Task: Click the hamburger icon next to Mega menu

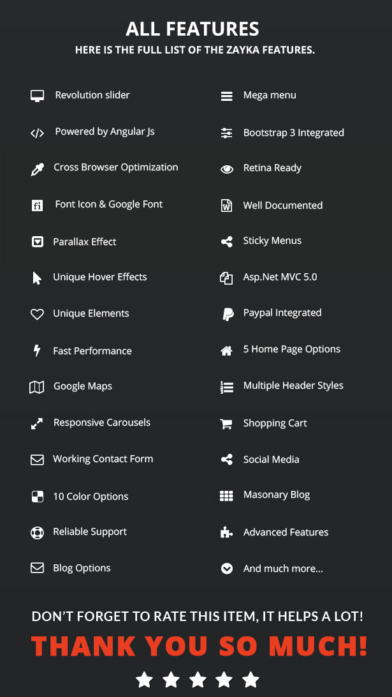Action: [226, 96]
